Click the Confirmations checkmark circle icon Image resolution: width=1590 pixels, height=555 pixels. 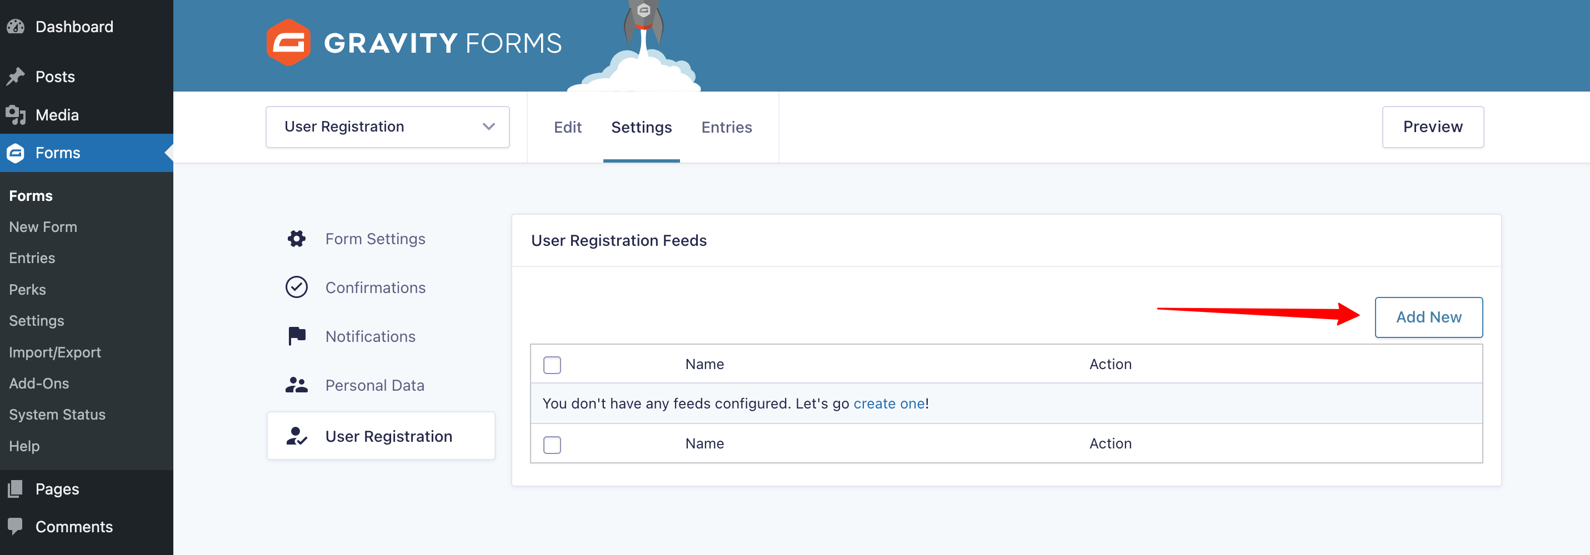(297, 287)
